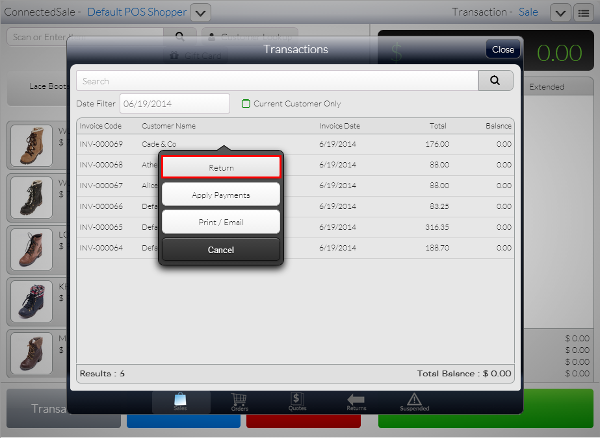600x438 pixels.
Task: Click the 83.25 total value
Action: [439, 206]
